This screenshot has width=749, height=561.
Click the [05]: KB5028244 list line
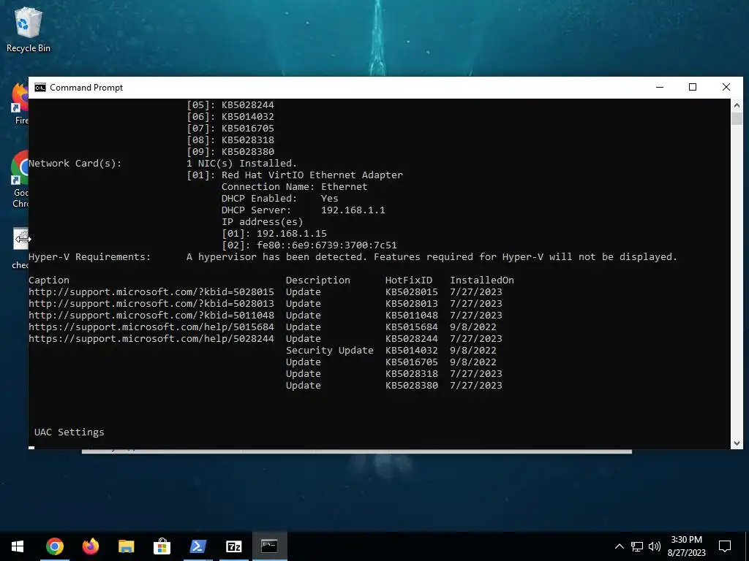[x=230, y=105]
